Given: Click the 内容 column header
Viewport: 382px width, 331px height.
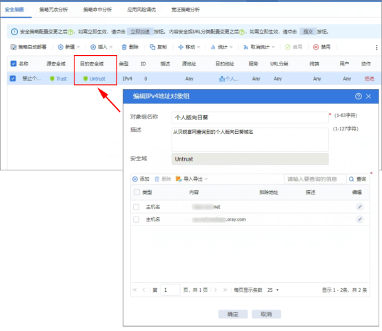Looking at the screenshot, I should tap(194, 192).
